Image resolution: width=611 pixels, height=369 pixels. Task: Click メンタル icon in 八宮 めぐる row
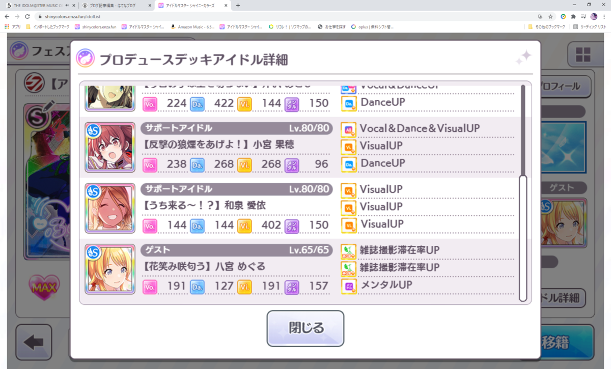click(292, 287)
